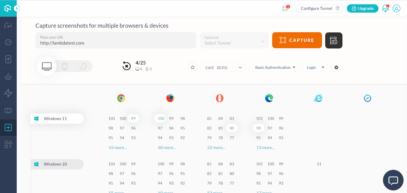
Task: Switch to the recent history view
Action: pos(83,66)
